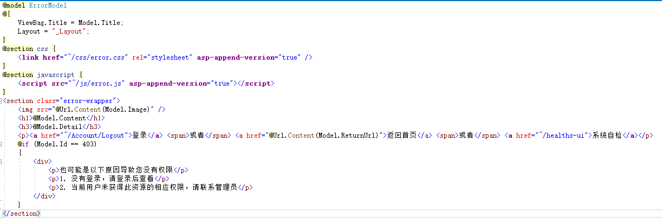
Task: Click the 返回首页 anchor text
Action: (x=402, y=136)
